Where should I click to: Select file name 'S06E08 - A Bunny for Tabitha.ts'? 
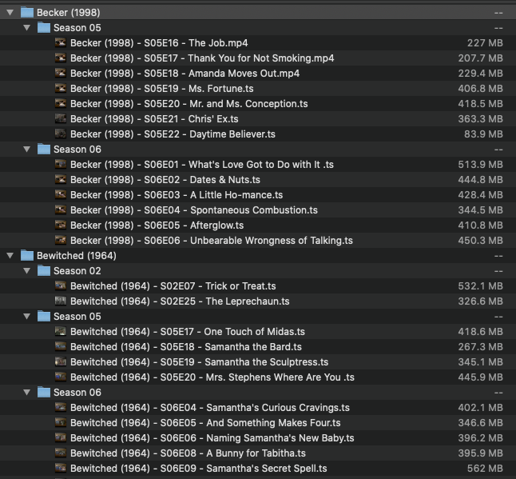coord(188,453)
